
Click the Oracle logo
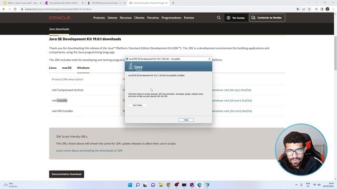click(x=60, y=18)
